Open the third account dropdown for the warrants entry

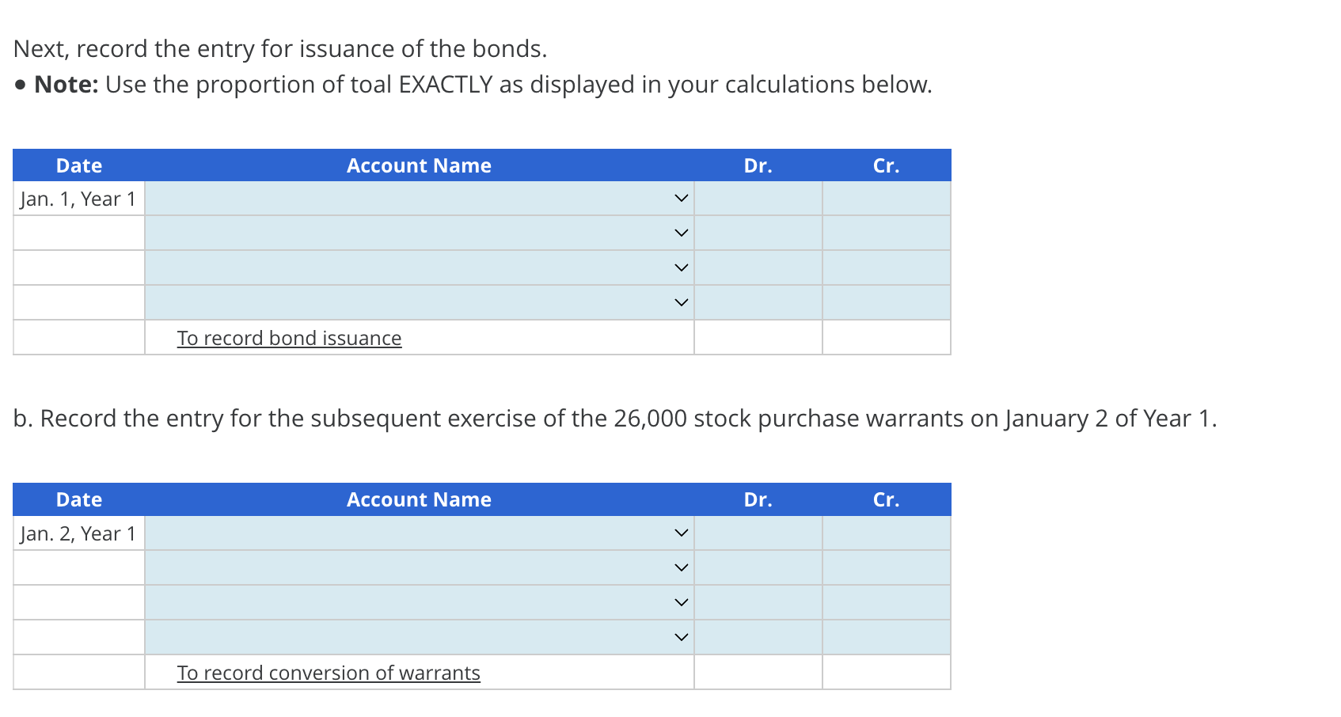click(681, 601)
